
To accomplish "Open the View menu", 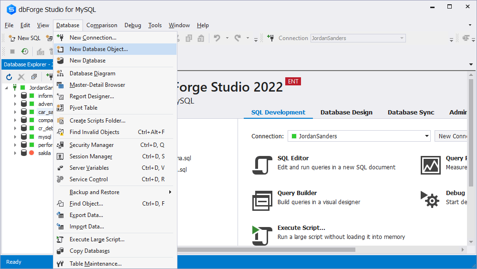I will coord(43,25).
